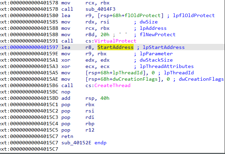Viewport: 225px width, 154px height.
Task: Click the lpStartAddress comment
Action: [164, 47]
